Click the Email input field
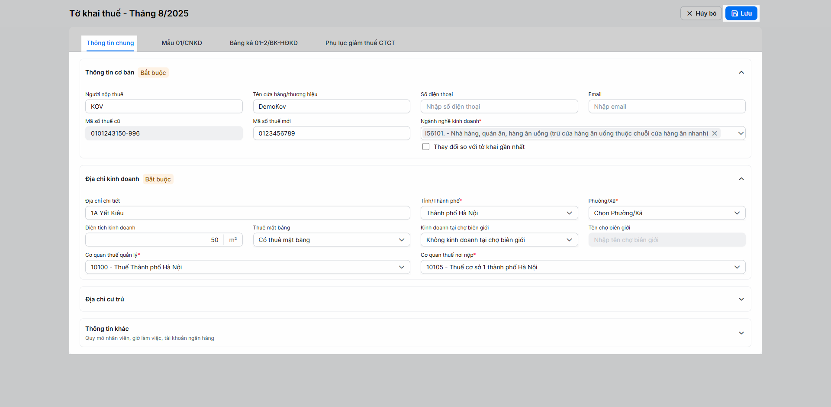 pos(667,107)
